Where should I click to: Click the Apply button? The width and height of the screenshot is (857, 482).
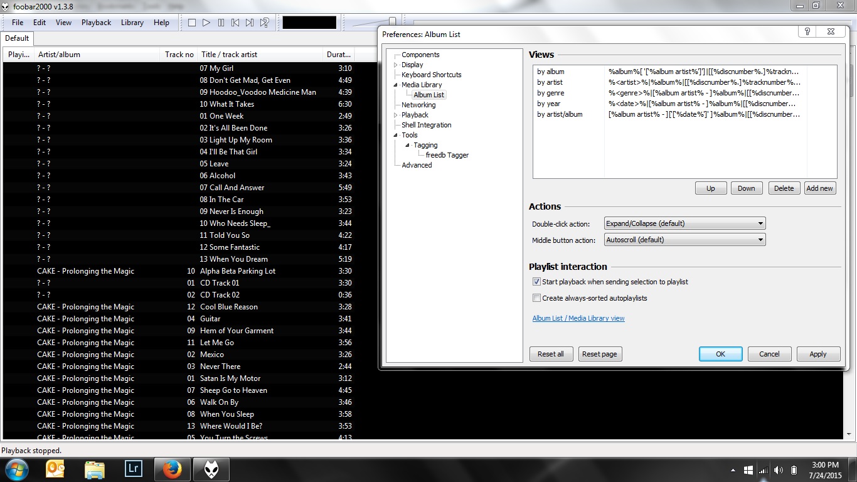coord(818,354)
